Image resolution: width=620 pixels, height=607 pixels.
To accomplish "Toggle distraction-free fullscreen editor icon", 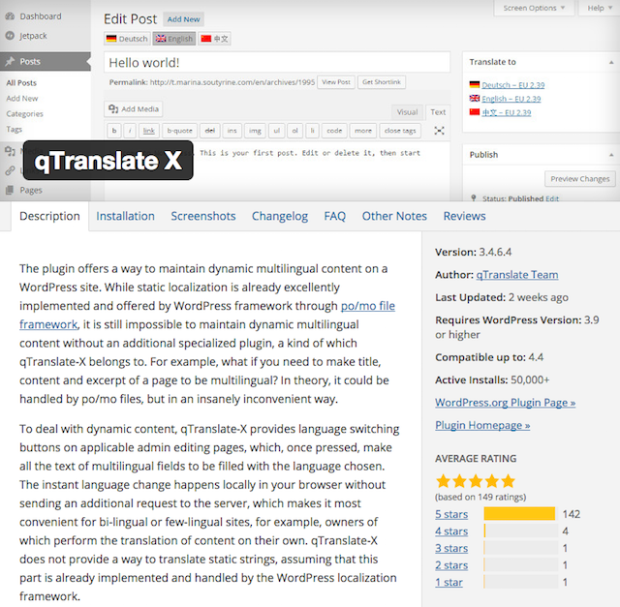I will tap(439, 131).
